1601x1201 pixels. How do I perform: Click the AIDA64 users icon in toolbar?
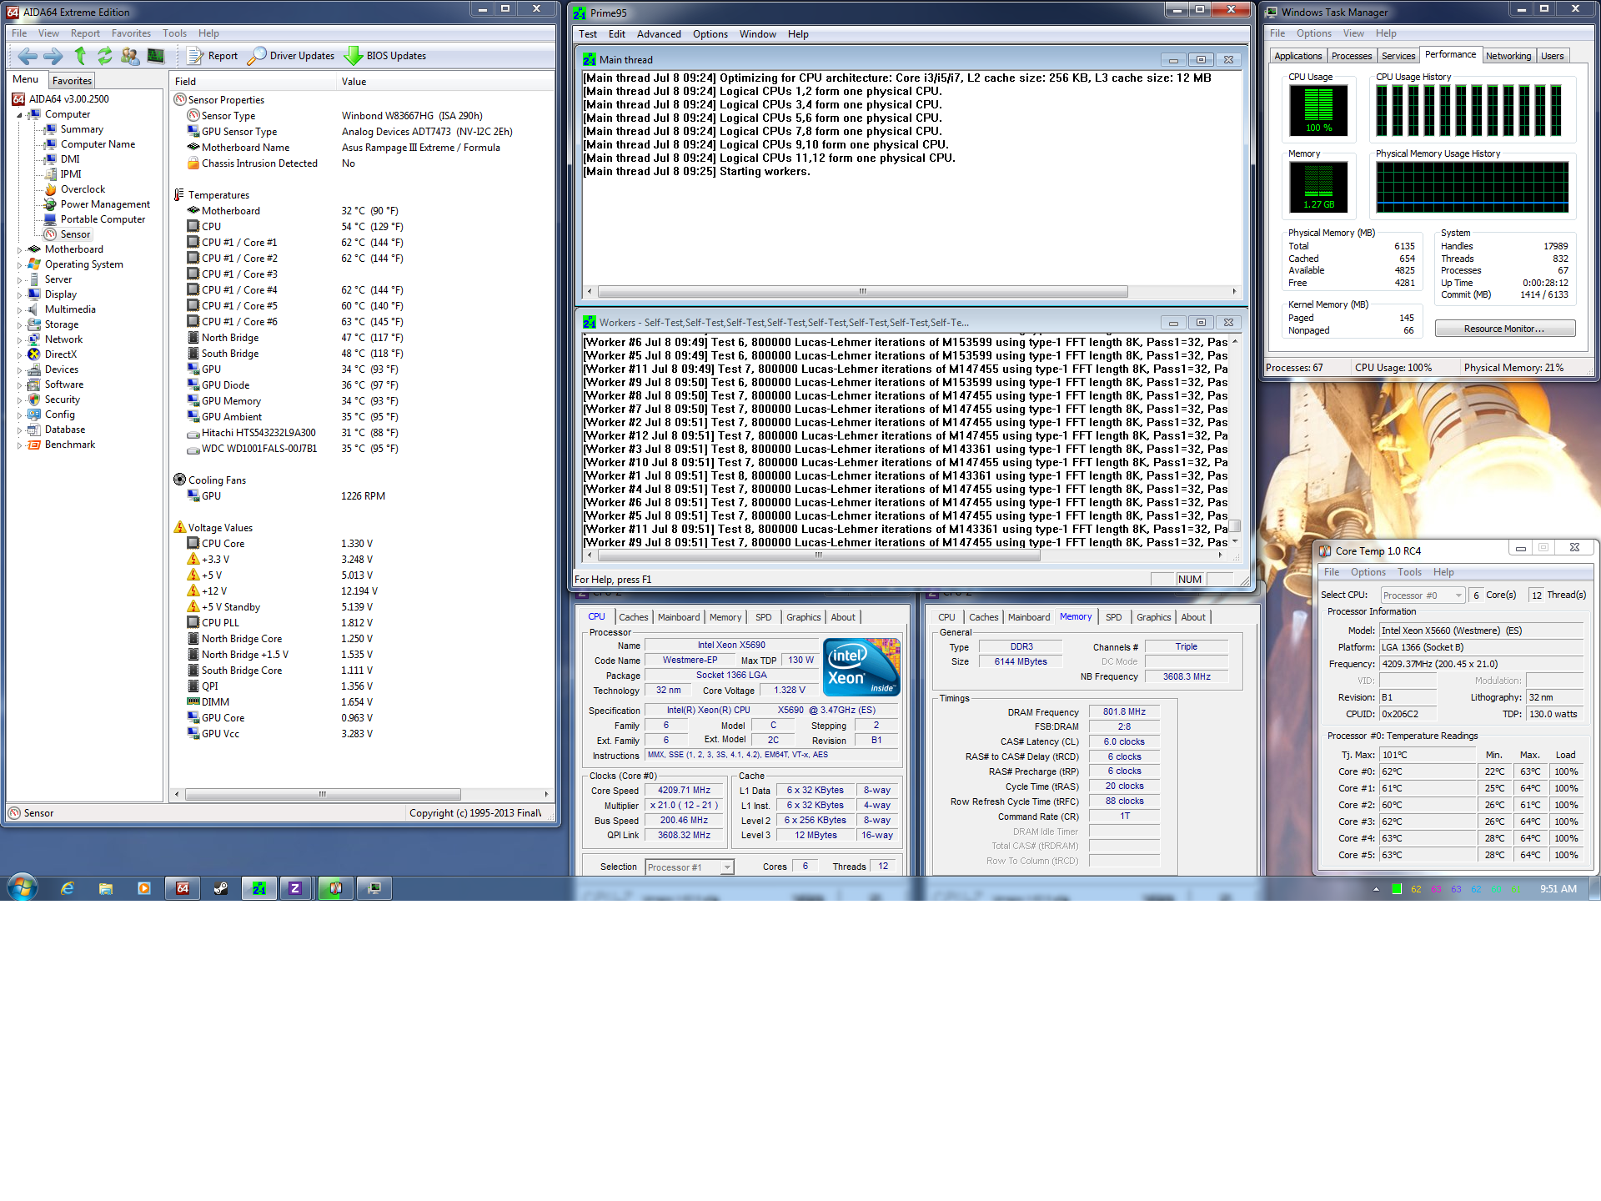(130, 56)
